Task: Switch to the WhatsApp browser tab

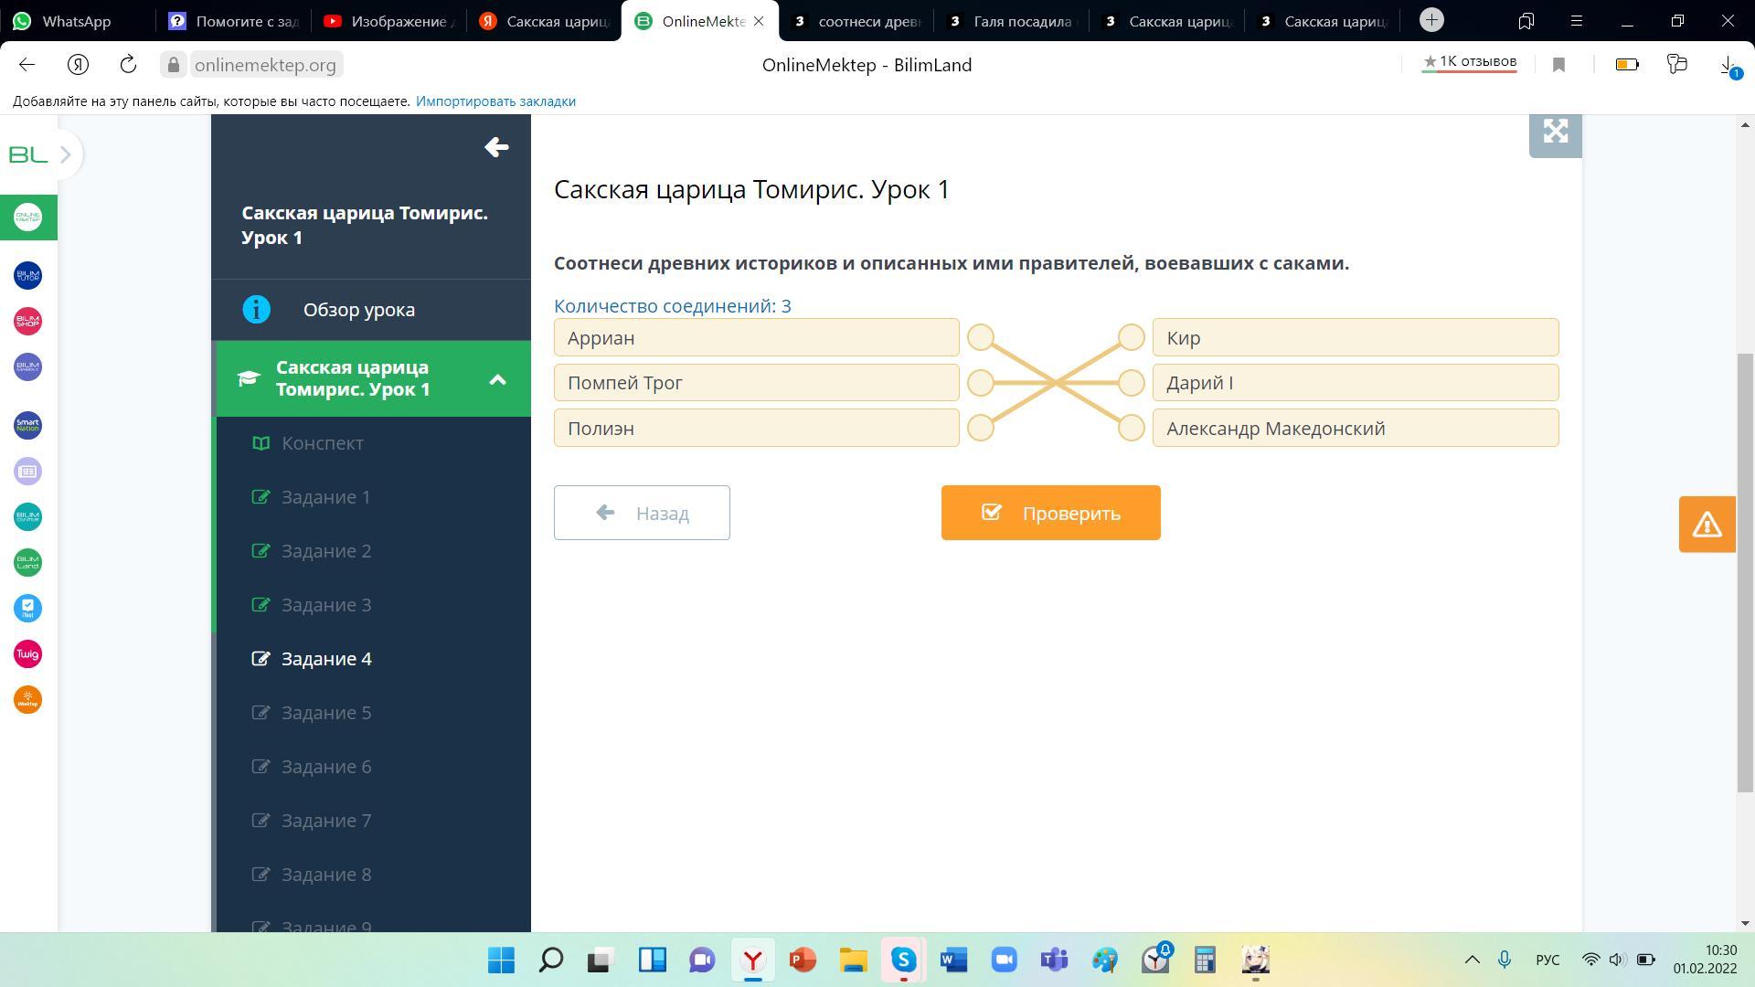Action: coord(76,21)
